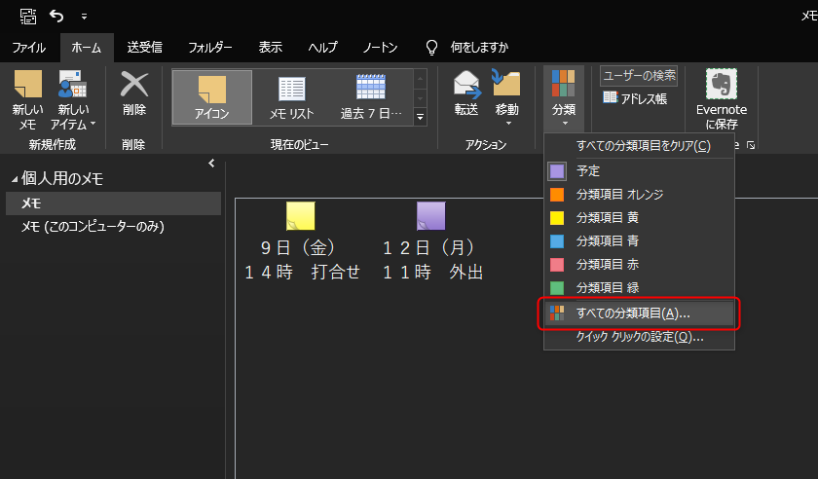Apply the Red category (分類項目 赤)
This screenshot has width=818, height=479.
point(639,265)
